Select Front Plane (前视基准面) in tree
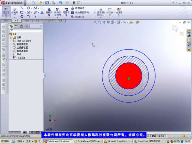 pos(20,44)
